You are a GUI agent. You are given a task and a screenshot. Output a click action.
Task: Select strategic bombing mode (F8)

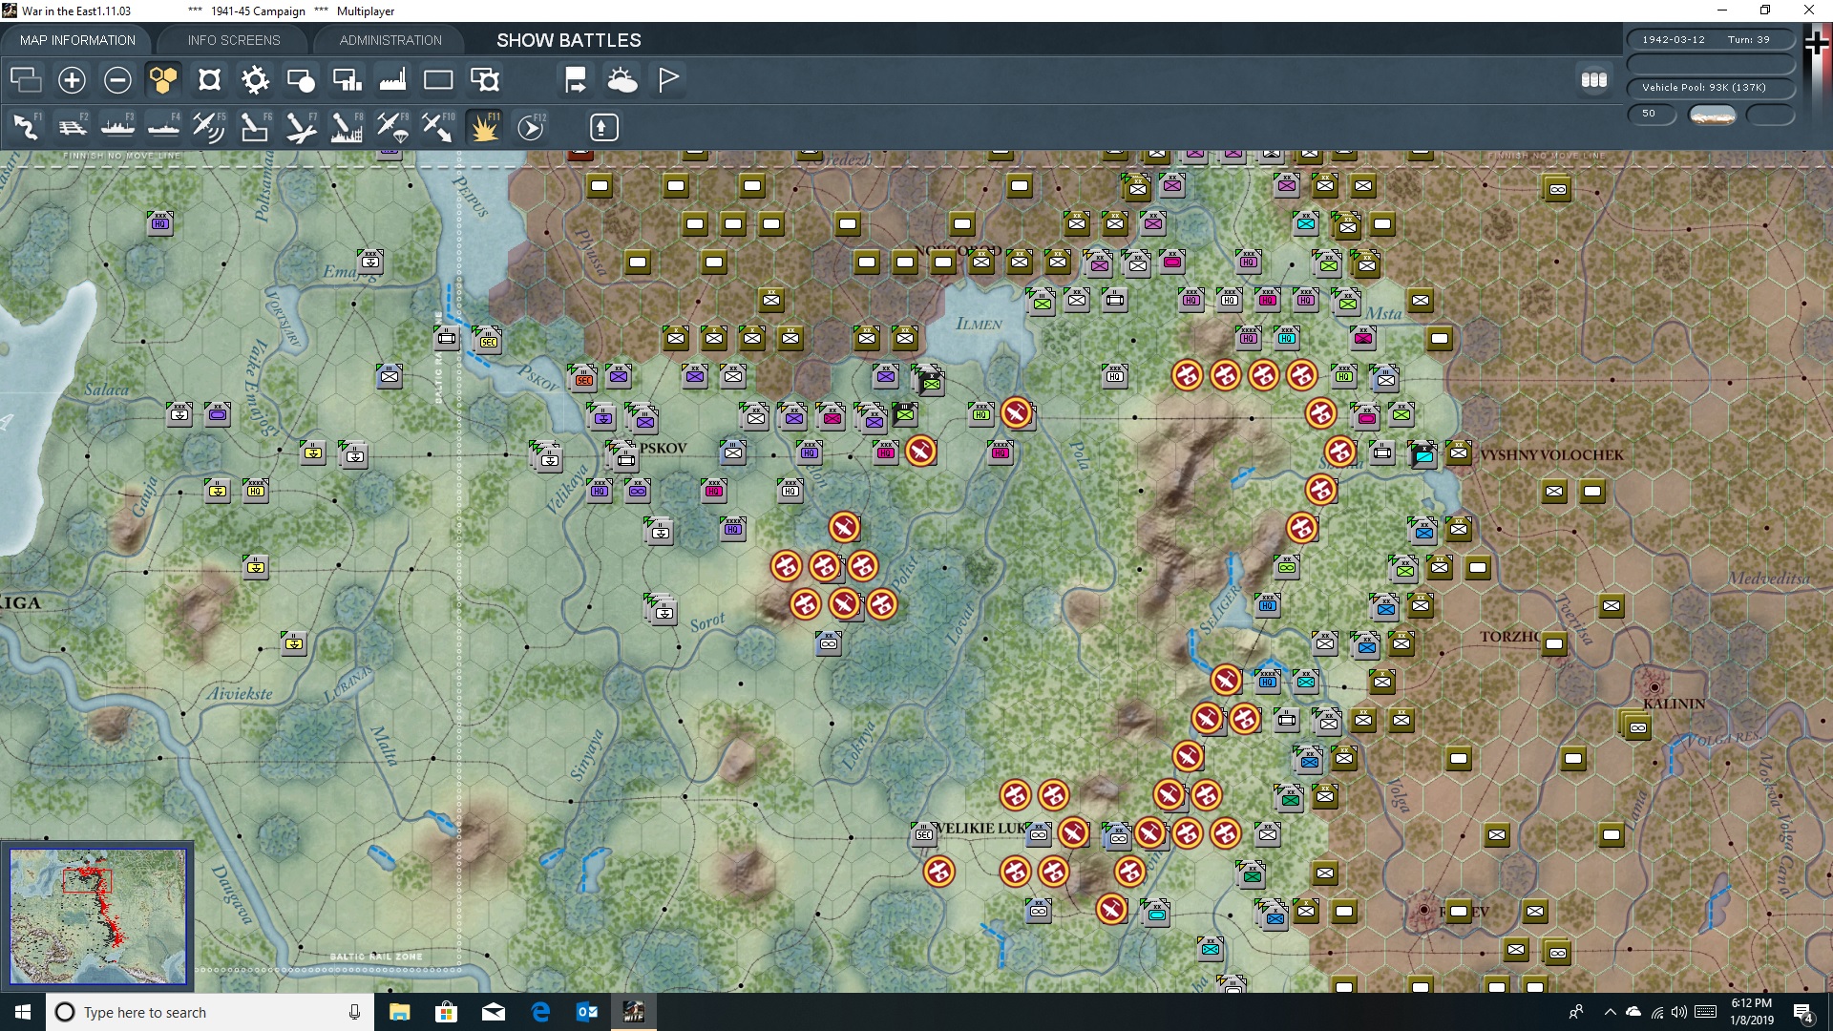click(x=347, y=127)
